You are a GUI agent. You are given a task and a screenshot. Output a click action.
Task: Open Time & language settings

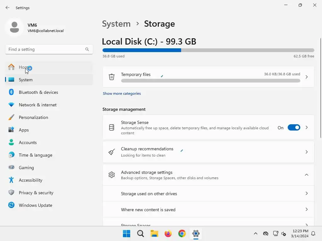36,155
